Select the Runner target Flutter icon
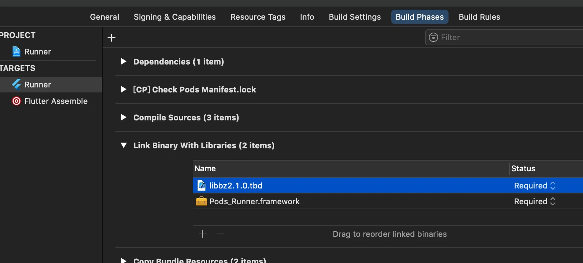Image resolution: width=583 pixels, height=263 pixels. point(16,85)
